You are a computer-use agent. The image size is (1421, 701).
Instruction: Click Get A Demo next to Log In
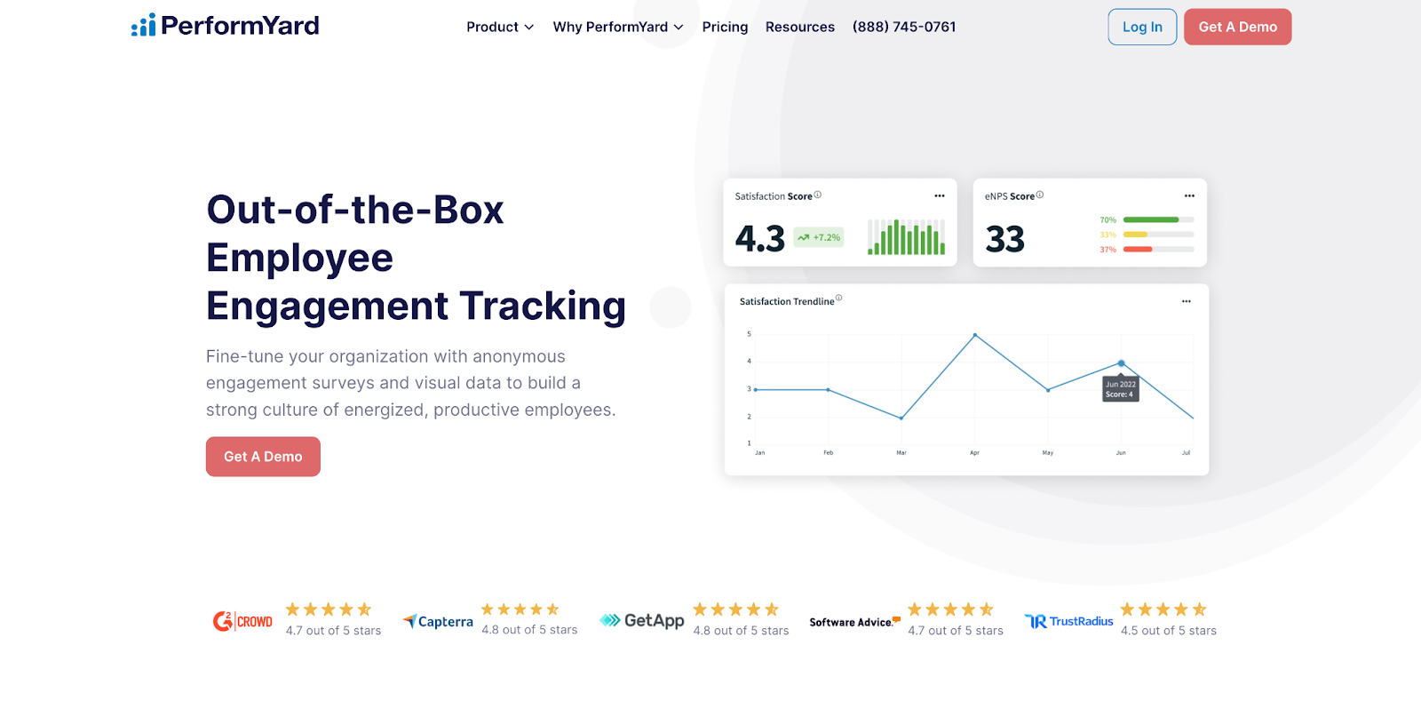coord(1238,27)
